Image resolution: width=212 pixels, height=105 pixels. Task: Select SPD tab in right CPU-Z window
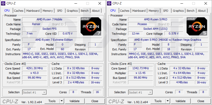pos(166,11)
